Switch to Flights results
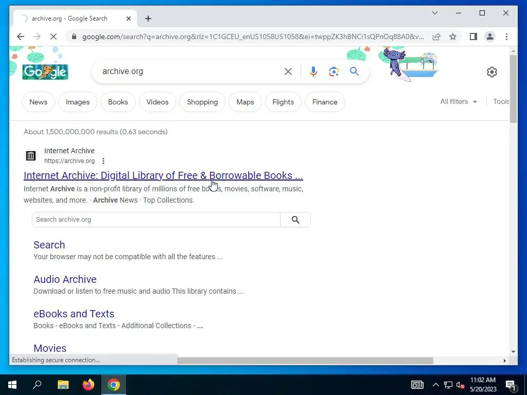527x395 pixels. click(x=283, y=102)
